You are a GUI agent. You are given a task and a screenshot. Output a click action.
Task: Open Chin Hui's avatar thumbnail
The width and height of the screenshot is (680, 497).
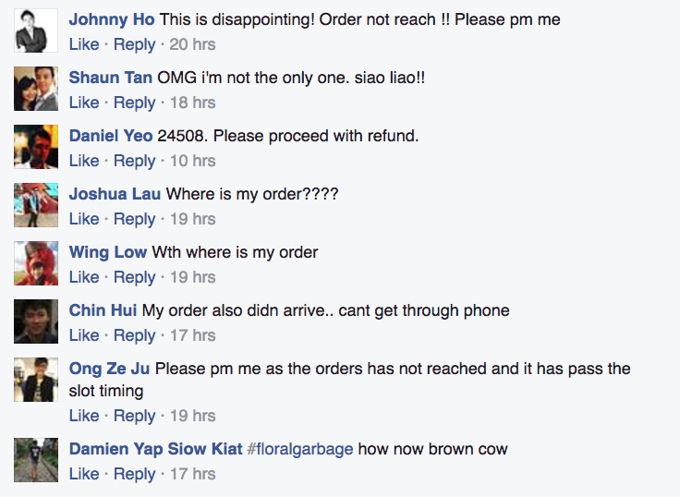(36, 321)
